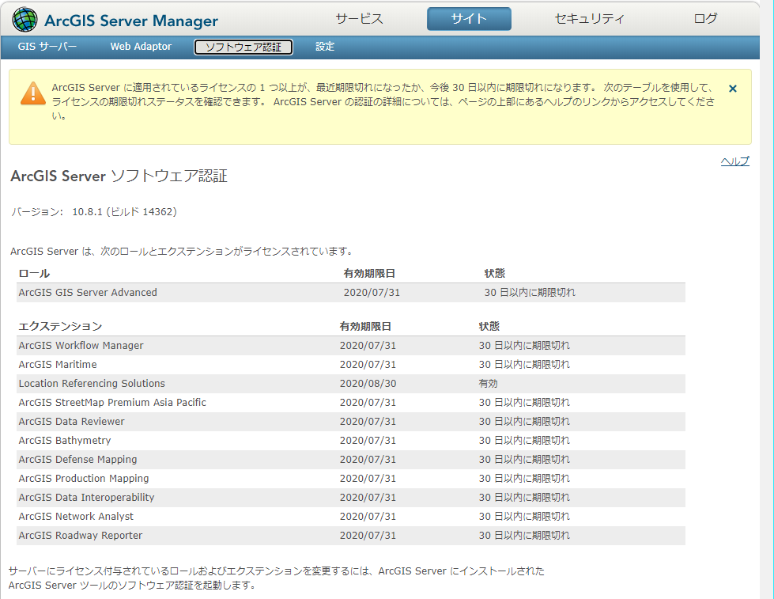Click the 2020/08/30 expiry date cell
Viewport: 774px width, 599px height.
[368, 384]
